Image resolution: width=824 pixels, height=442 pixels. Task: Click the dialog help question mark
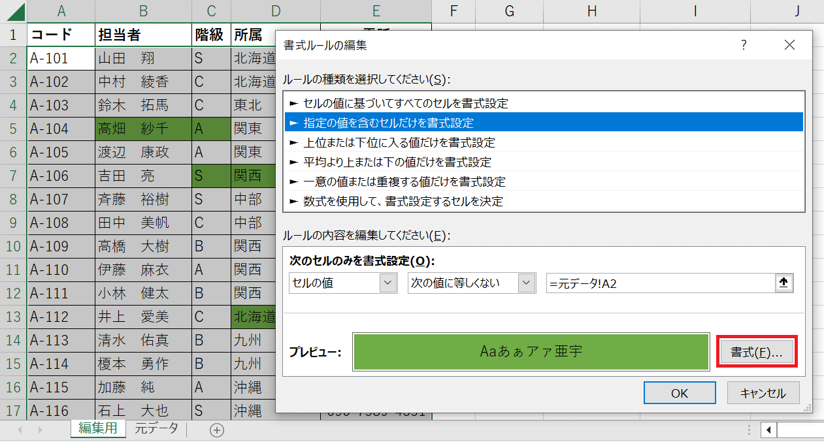tap(743, 45)
